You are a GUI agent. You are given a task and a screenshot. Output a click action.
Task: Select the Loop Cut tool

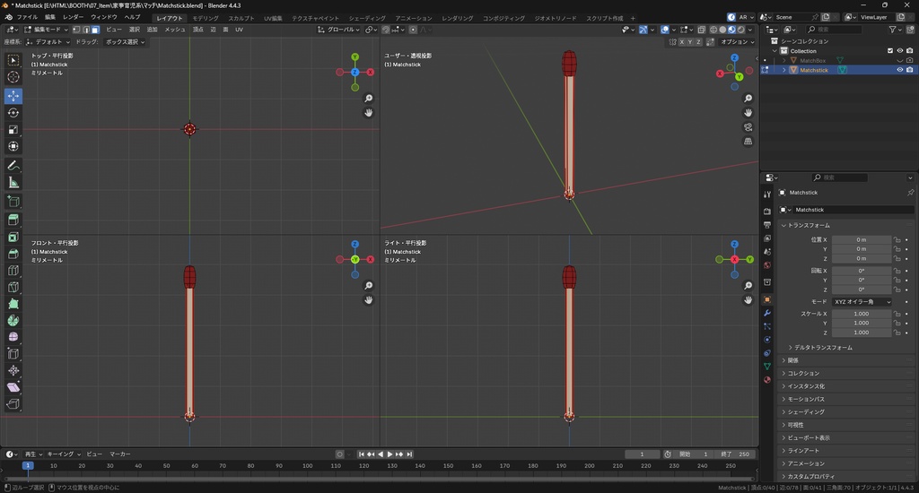(13, 271)
